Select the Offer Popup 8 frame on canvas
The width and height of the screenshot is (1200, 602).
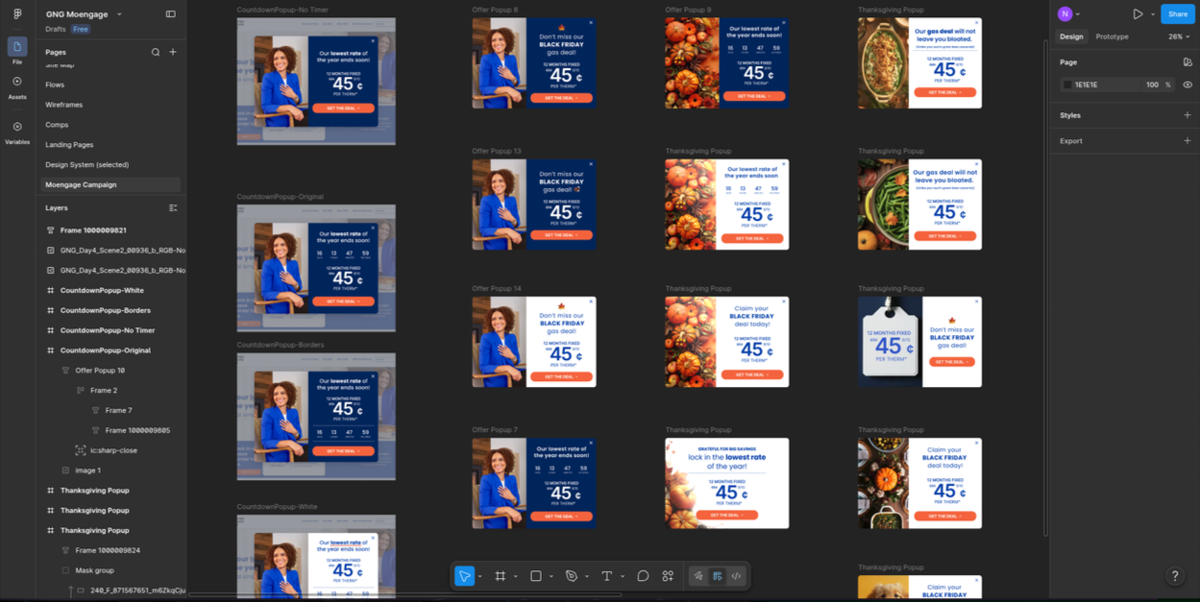[x=534, y=62]
